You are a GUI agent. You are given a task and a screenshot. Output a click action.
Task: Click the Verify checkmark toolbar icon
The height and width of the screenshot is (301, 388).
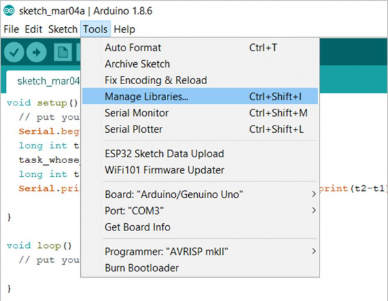[x=14, y=52]
